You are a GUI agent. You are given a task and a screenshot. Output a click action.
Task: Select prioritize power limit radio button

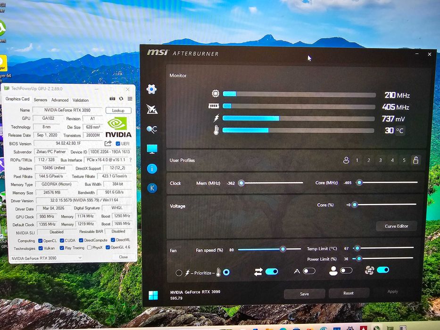(x=178, y=273)
